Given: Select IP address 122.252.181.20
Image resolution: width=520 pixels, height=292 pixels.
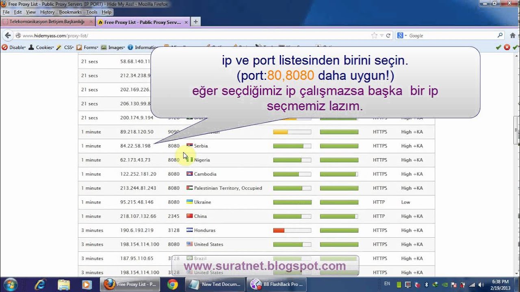Looking at the screenshot, I should [138, 174].
